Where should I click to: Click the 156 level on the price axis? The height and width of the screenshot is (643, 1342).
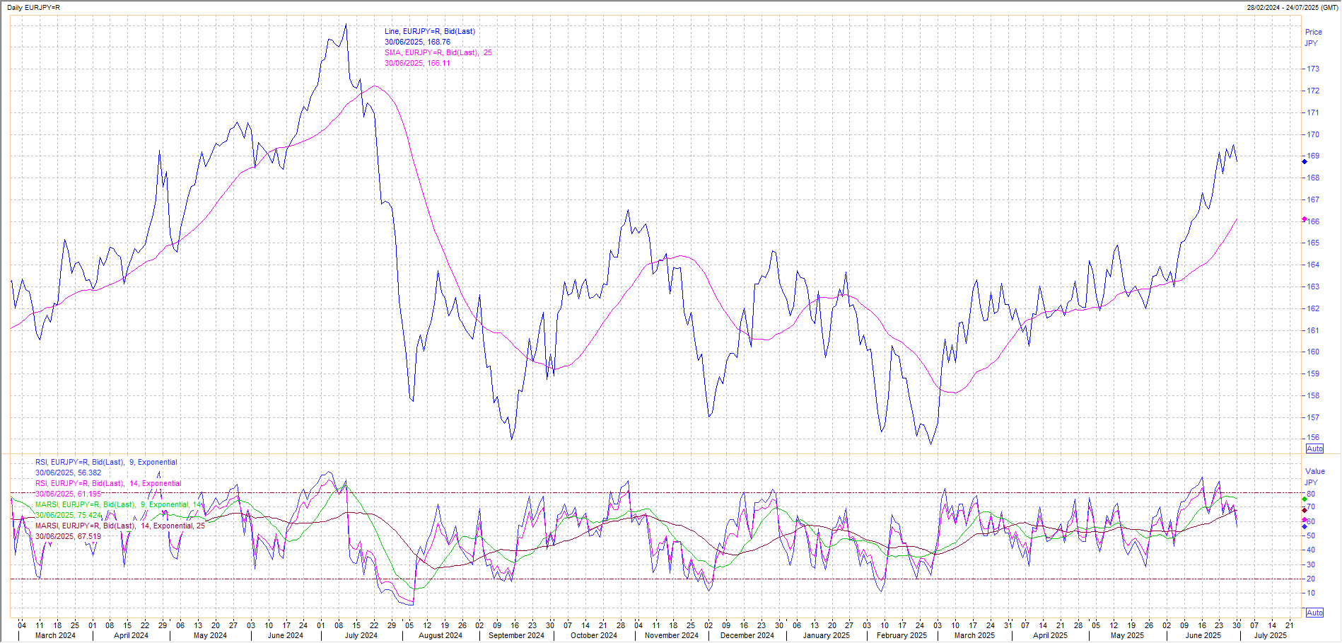click(x=1313, y=438)
